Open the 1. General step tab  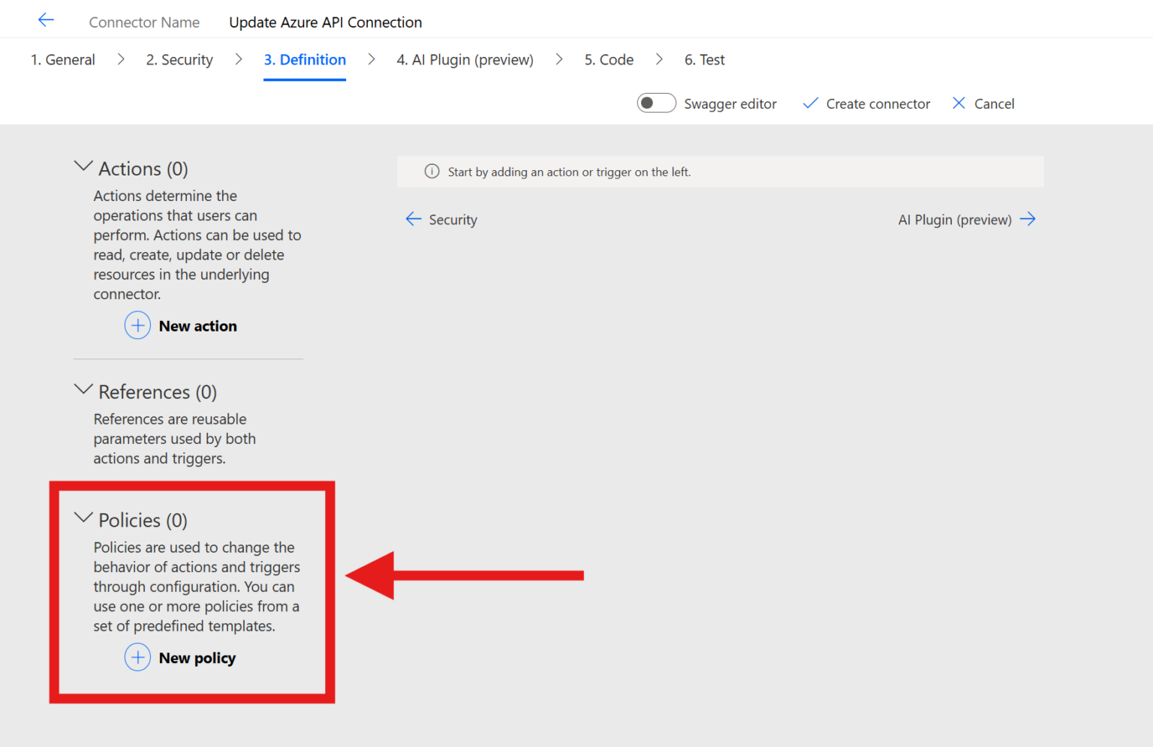pyautogui.click(x=63, y=60)
